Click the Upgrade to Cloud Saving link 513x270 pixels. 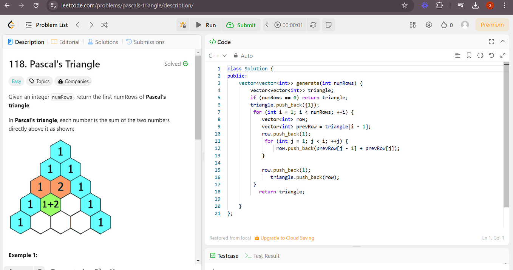pos(284,238)
